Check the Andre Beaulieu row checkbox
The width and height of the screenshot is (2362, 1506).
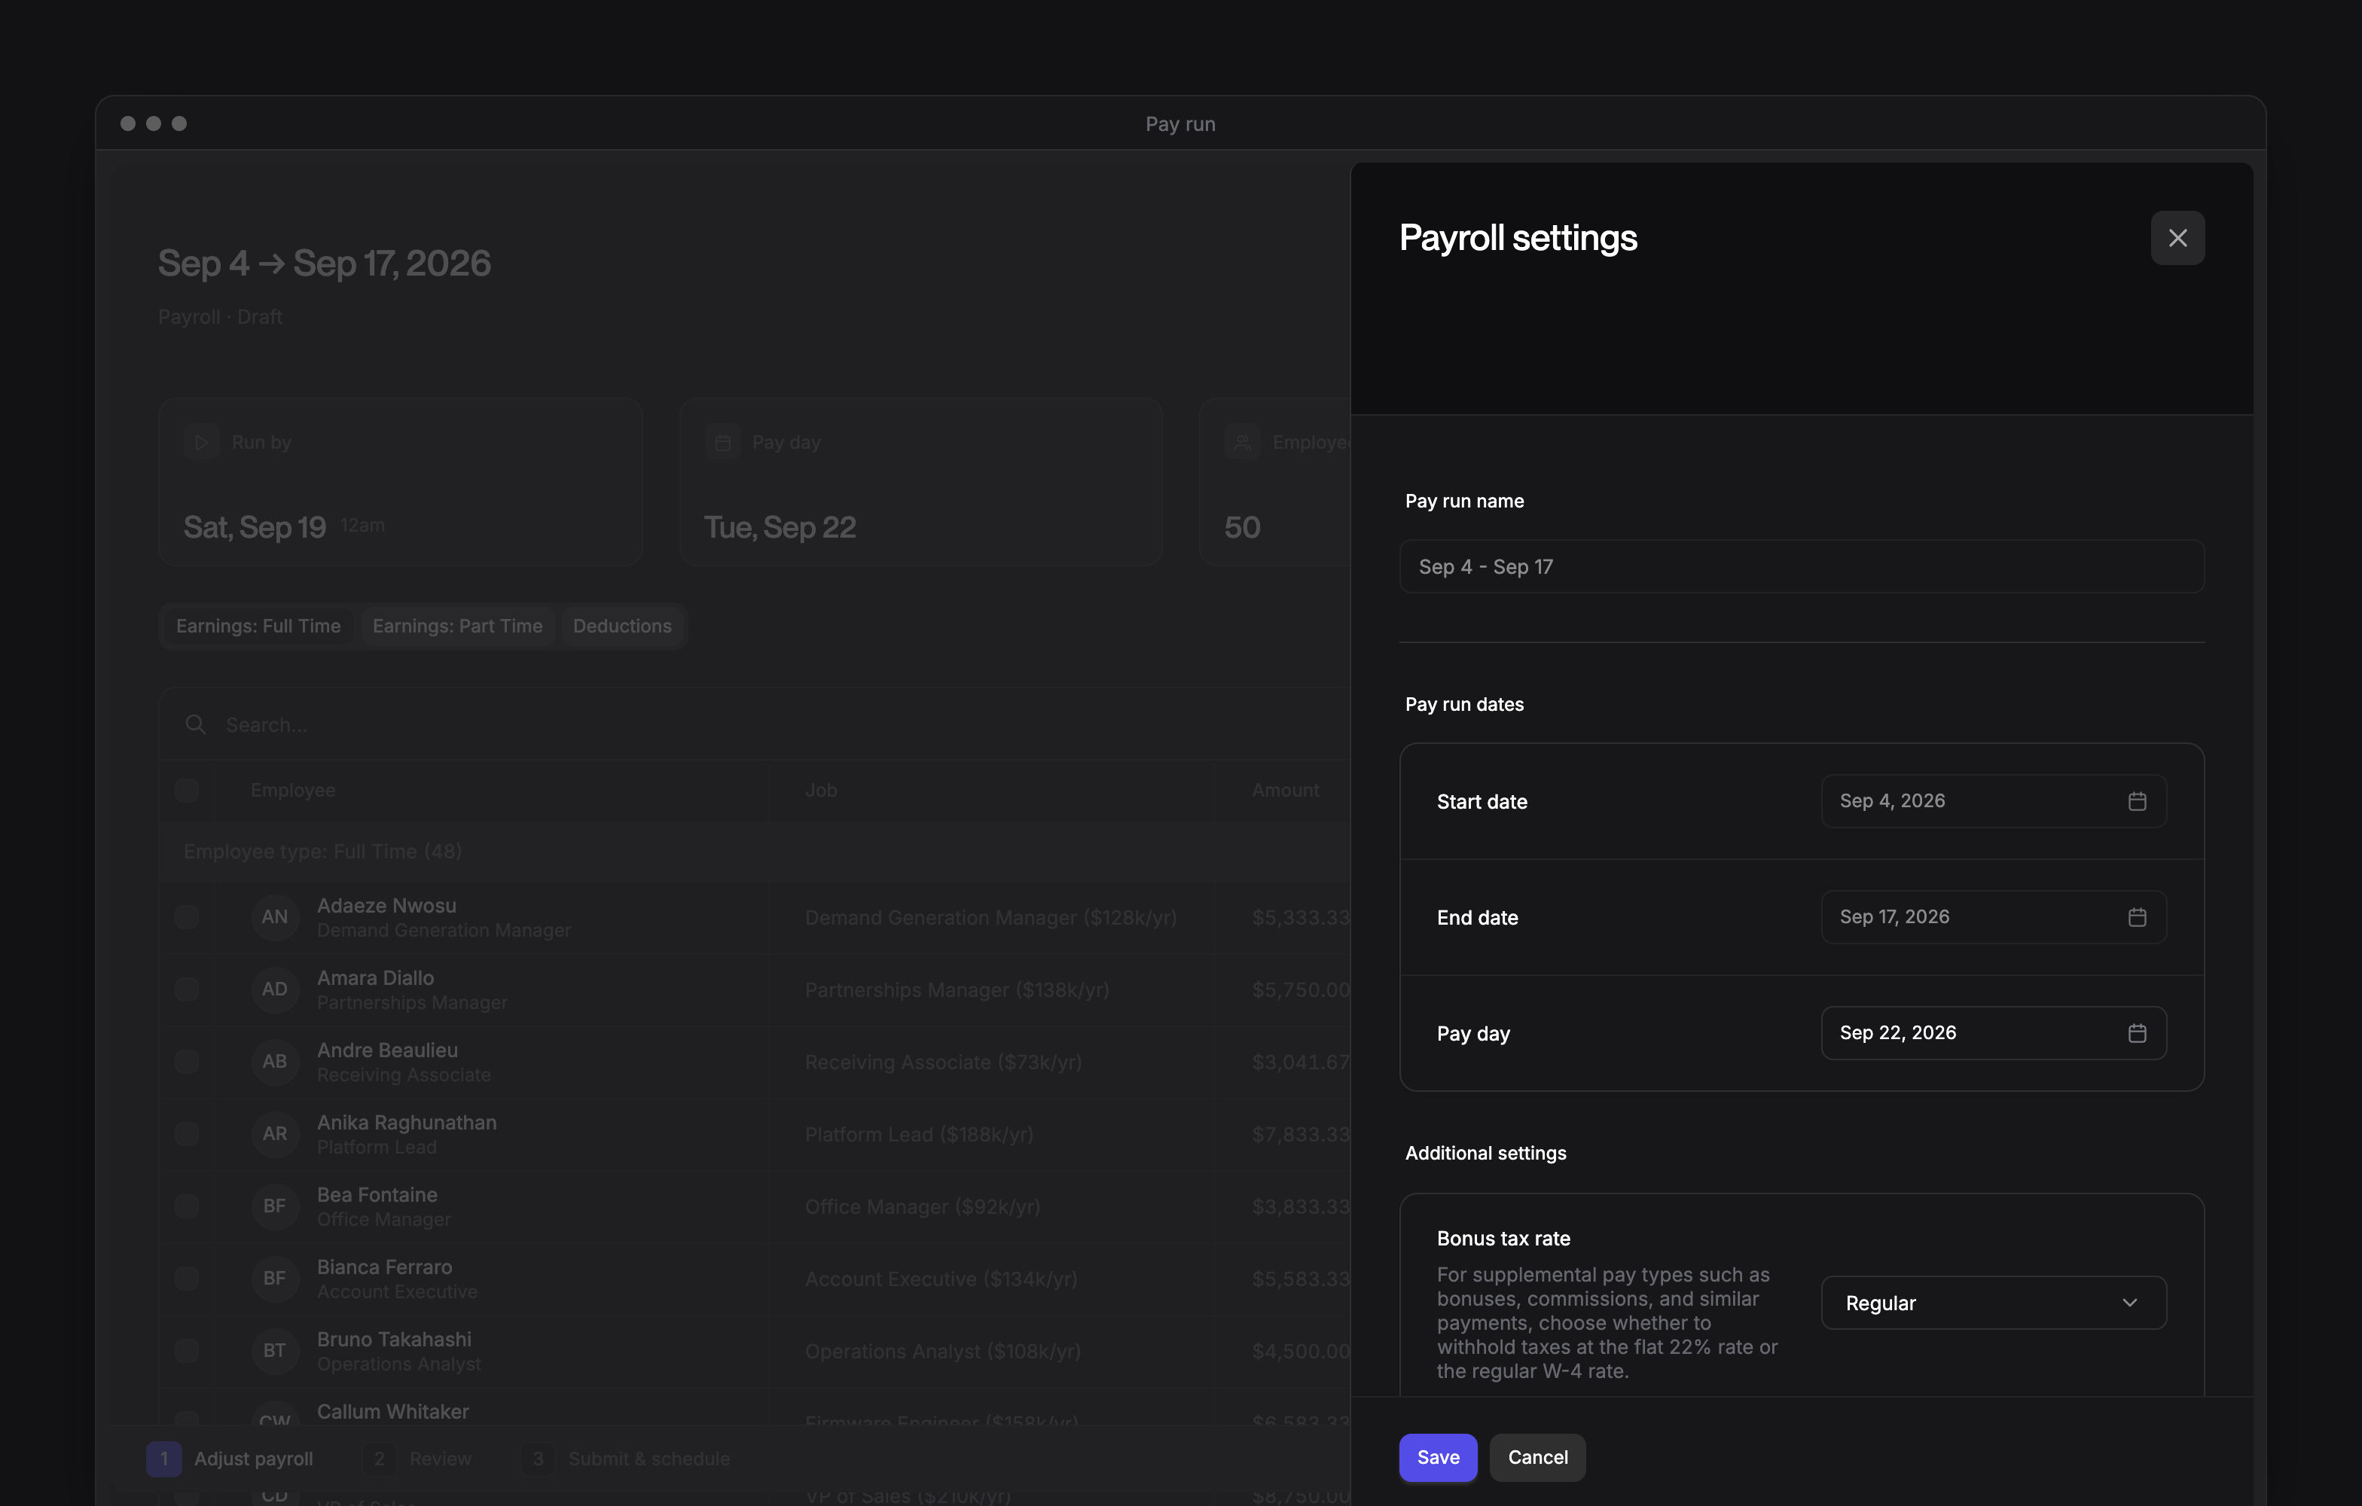pyautogui.click(x=186, y=1062)
